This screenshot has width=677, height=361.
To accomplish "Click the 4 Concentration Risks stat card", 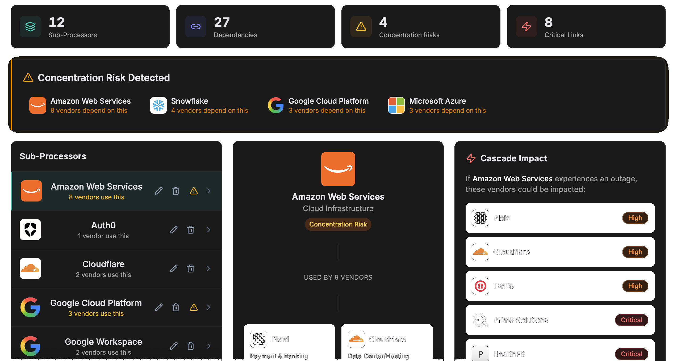I will click(x=421, y=27).
